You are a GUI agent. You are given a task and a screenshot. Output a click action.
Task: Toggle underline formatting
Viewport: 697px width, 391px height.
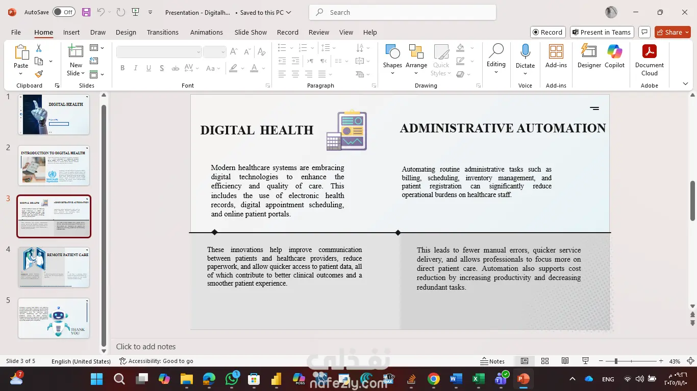click(x=148, y=68)
